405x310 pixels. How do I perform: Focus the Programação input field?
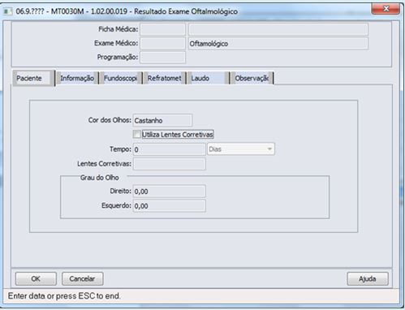point(162,58)
